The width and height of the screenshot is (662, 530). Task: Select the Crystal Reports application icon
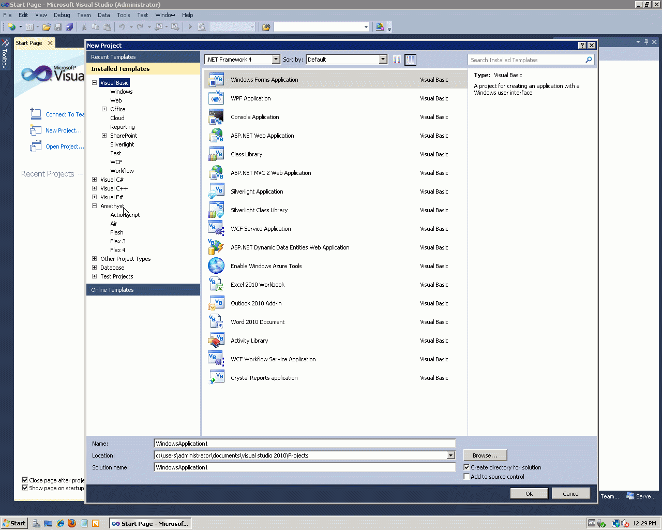tap(216, 378)
